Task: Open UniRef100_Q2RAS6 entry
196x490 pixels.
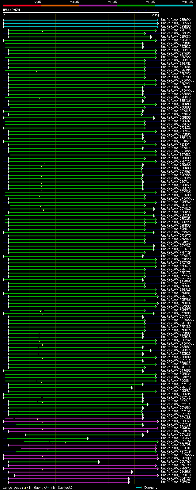Action: [176, 165]
